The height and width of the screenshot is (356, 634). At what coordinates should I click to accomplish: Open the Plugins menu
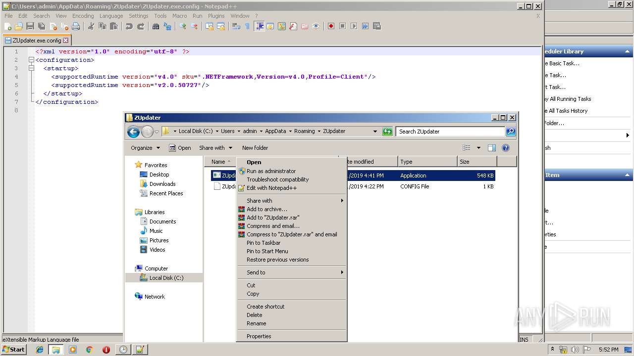[x=216, y=16]
